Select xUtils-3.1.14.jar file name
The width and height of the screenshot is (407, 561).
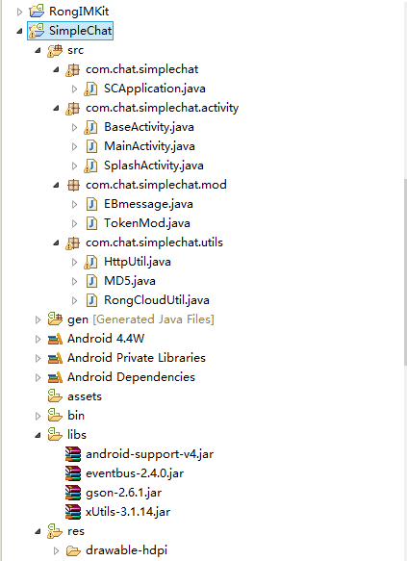128,512
